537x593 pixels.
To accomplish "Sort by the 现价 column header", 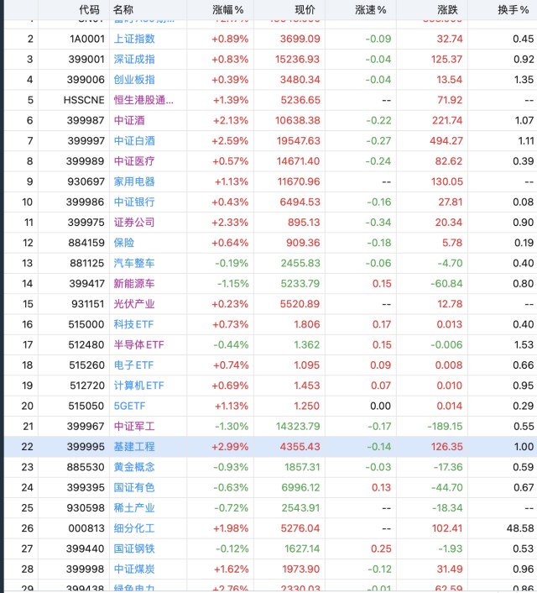I will 305,10.
